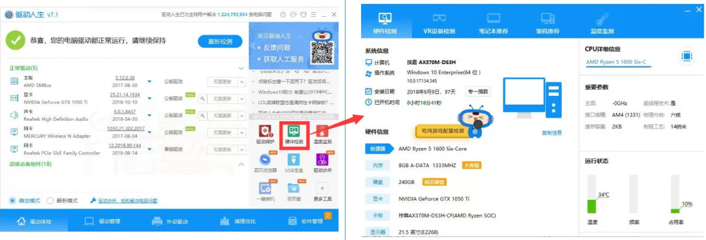Open version dropdown for Realtek audio driver
Image resolution: width=706 pixels, height=240 pixels.
tap(150, 115)
